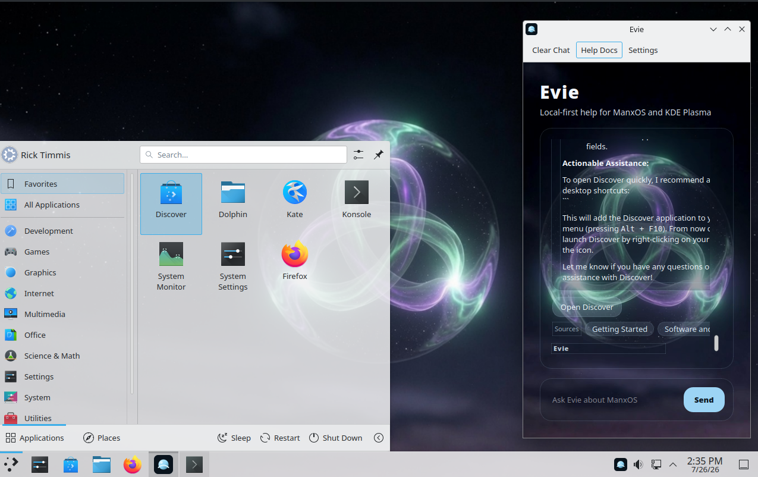
Task: Switch to the Applications tab in launcher
Action: tap(34, 438)
